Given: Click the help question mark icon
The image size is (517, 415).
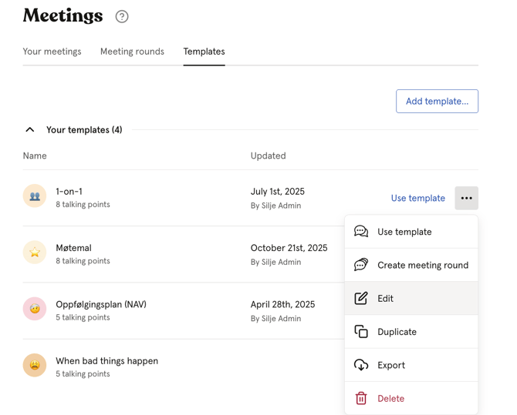Looking at the screenshot, I should coord(122,16).
